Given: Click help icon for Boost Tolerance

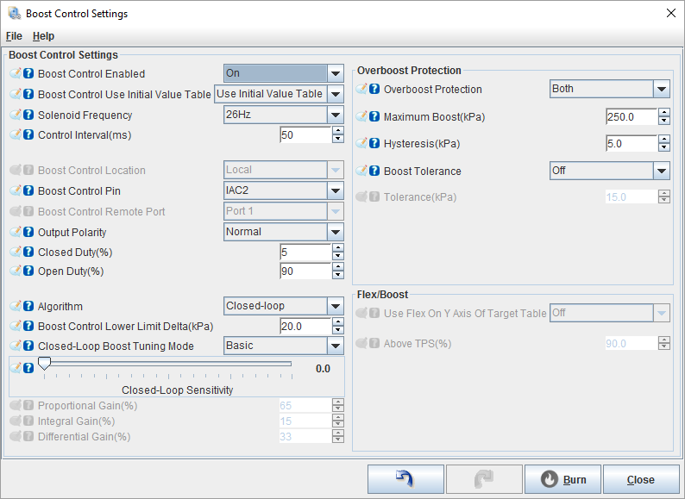Looking at the screenshot, I should click(374, 172).
